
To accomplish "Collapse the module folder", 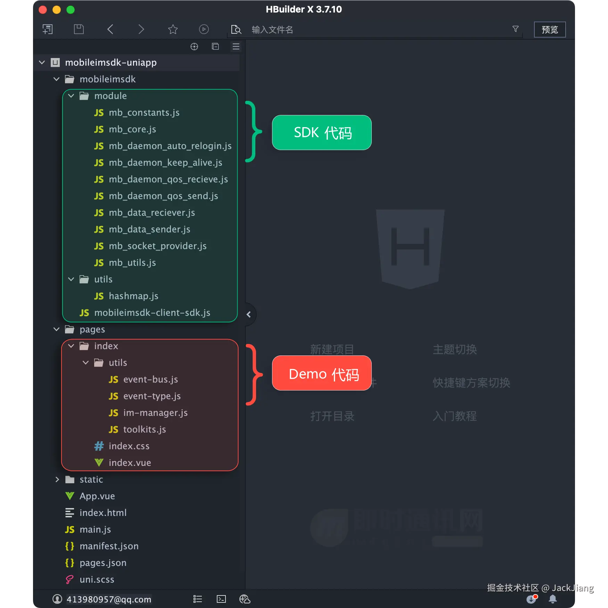I will click(71, 96).
